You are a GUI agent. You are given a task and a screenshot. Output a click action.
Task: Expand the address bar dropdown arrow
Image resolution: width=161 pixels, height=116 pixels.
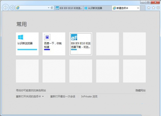[49, 8]
